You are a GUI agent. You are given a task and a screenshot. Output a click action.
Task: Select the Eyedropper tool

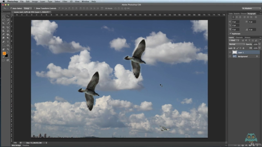[8, 23]
